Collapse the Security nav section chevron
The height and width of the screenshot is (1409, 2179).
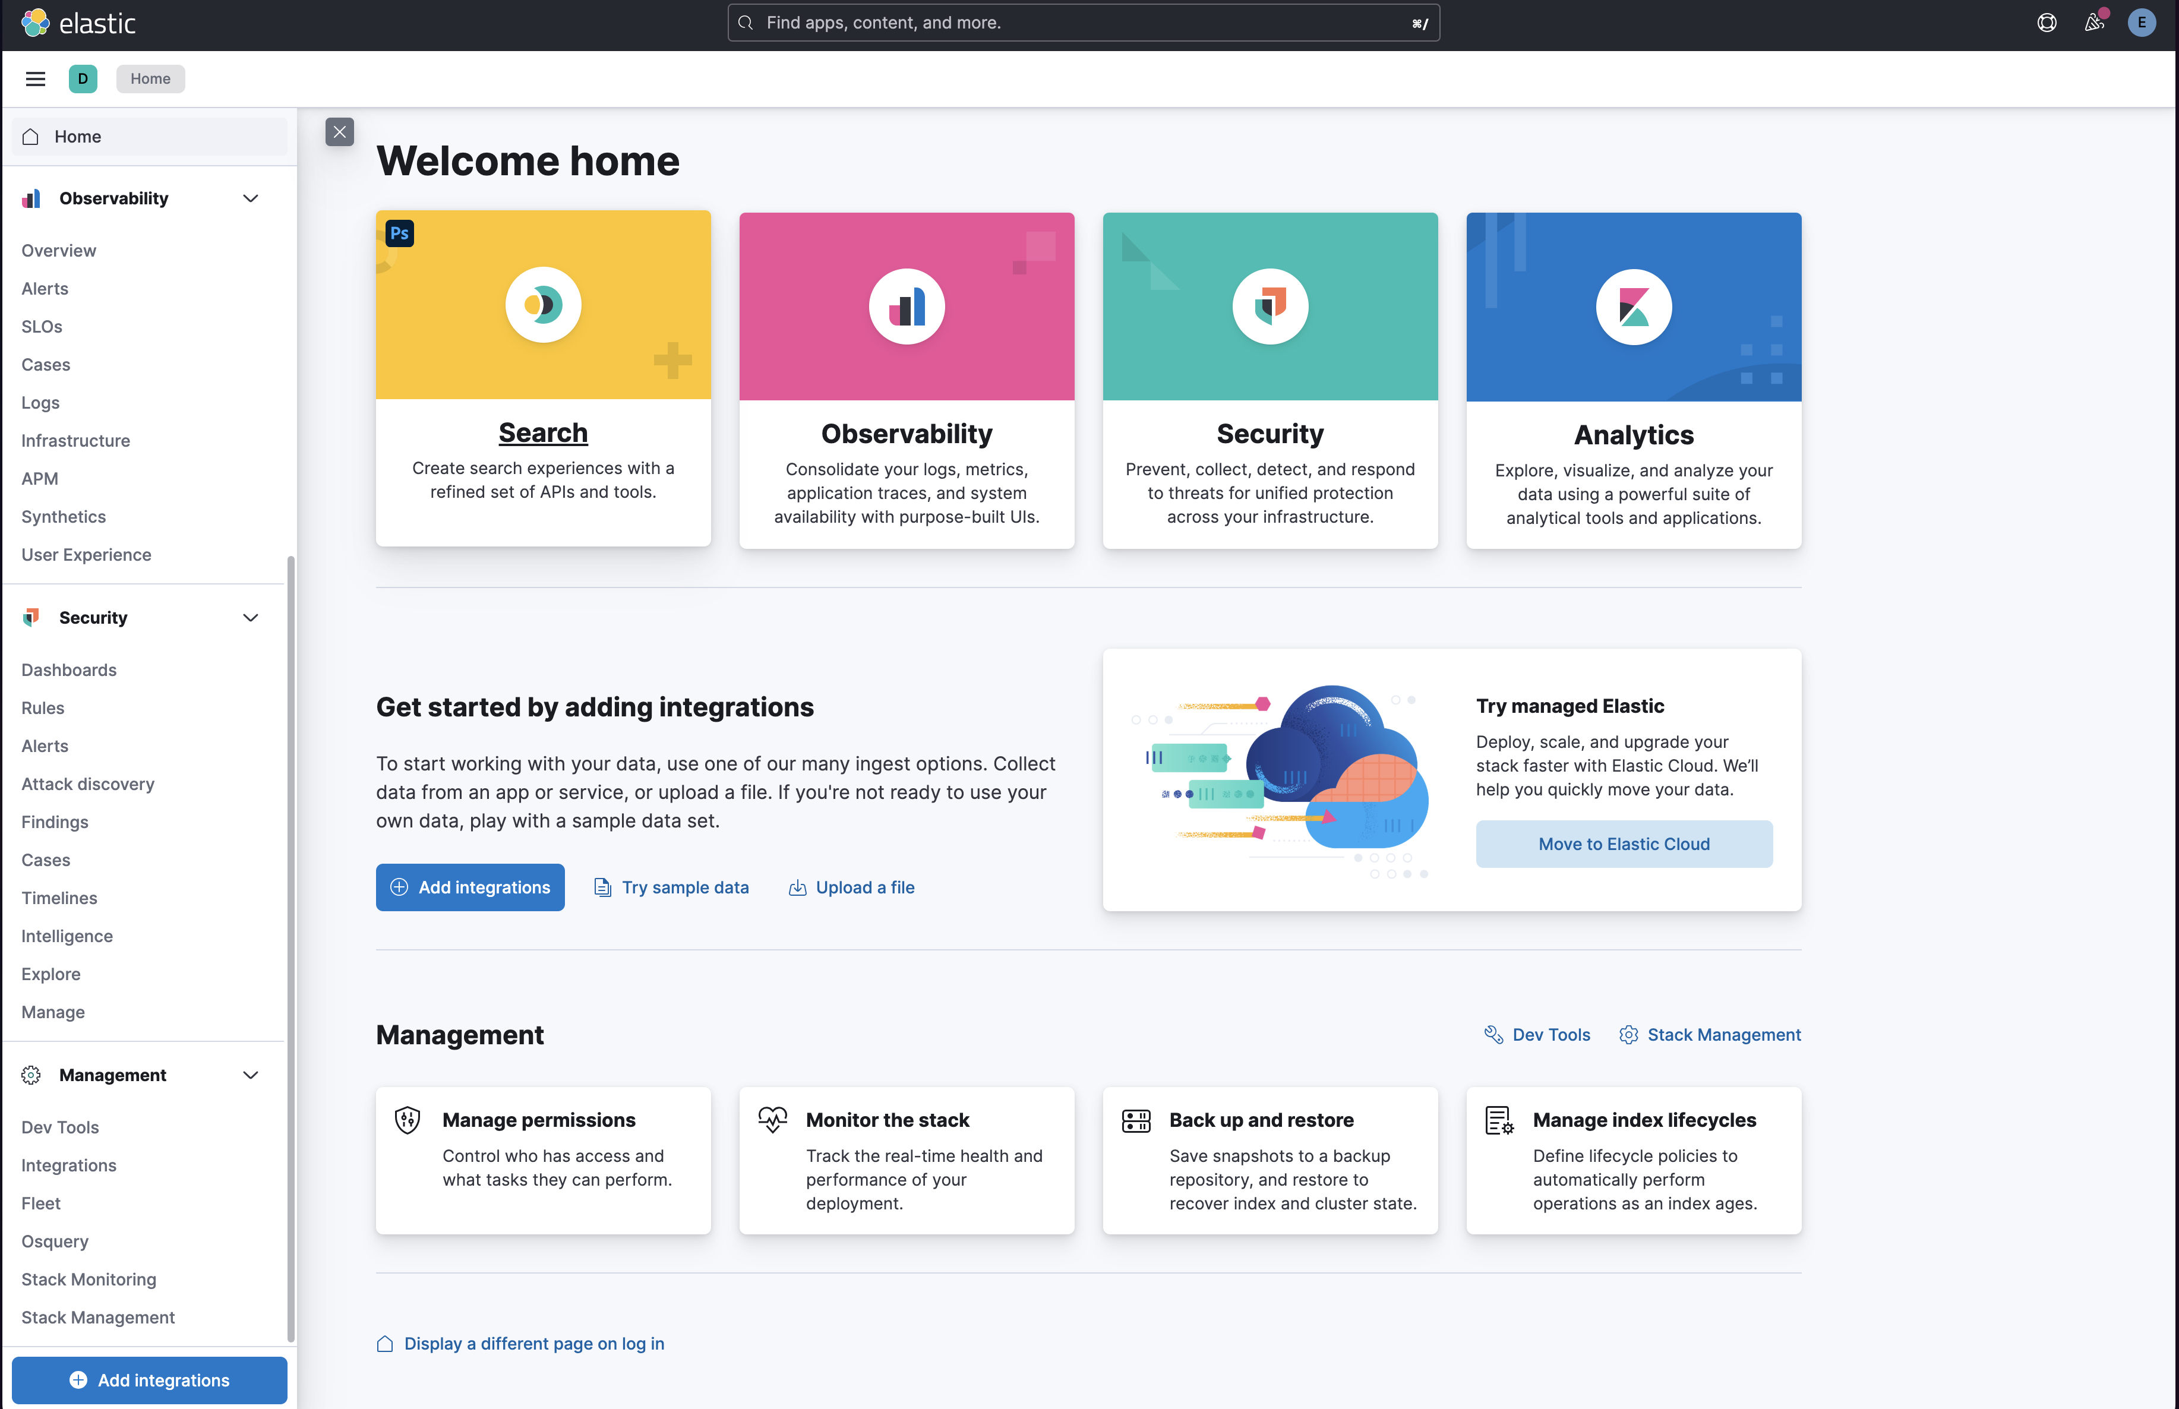[x=251, y=618]
